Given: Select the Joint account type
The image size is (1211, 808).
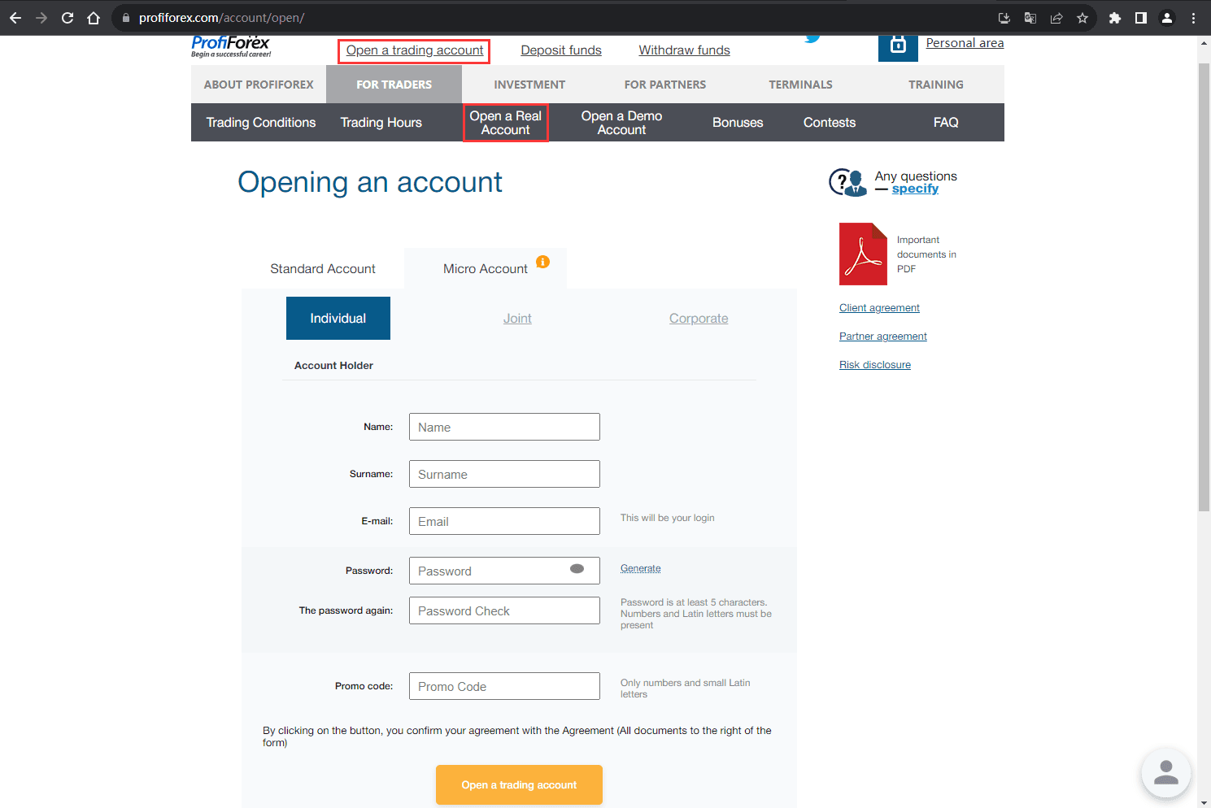Looking at the screenshot, I should [517, 319].
